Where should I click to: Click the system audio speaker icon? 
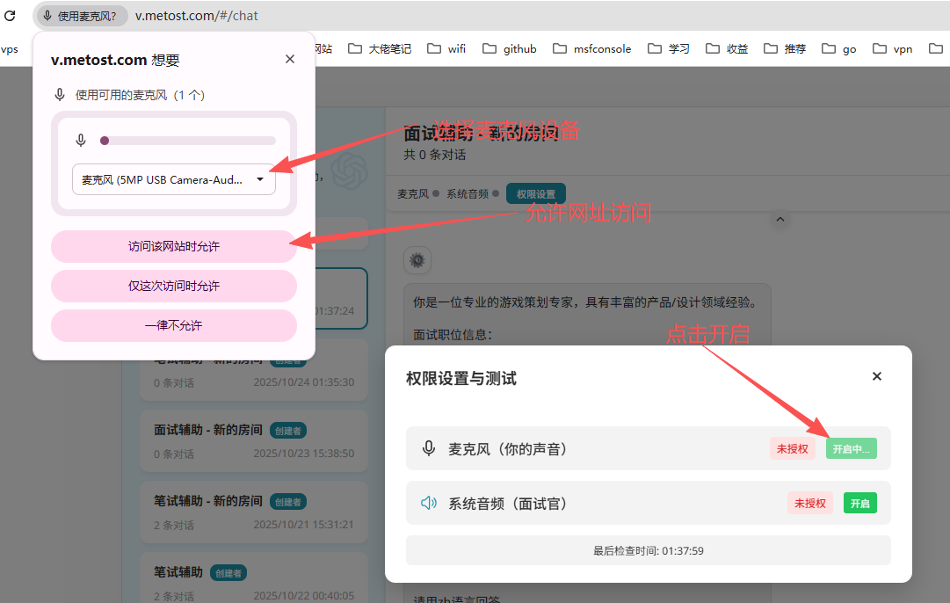click(429, 504)
